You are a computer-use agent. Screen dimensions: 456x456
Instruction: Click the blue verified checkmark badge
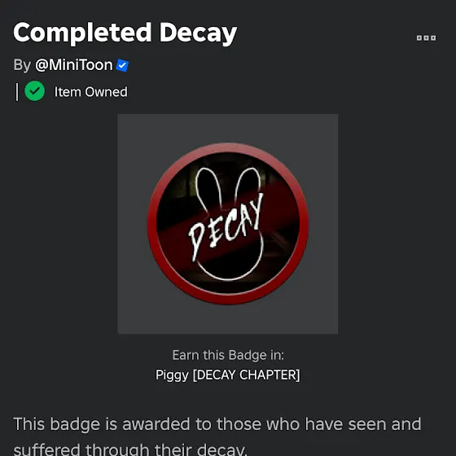tap(122, 65)
